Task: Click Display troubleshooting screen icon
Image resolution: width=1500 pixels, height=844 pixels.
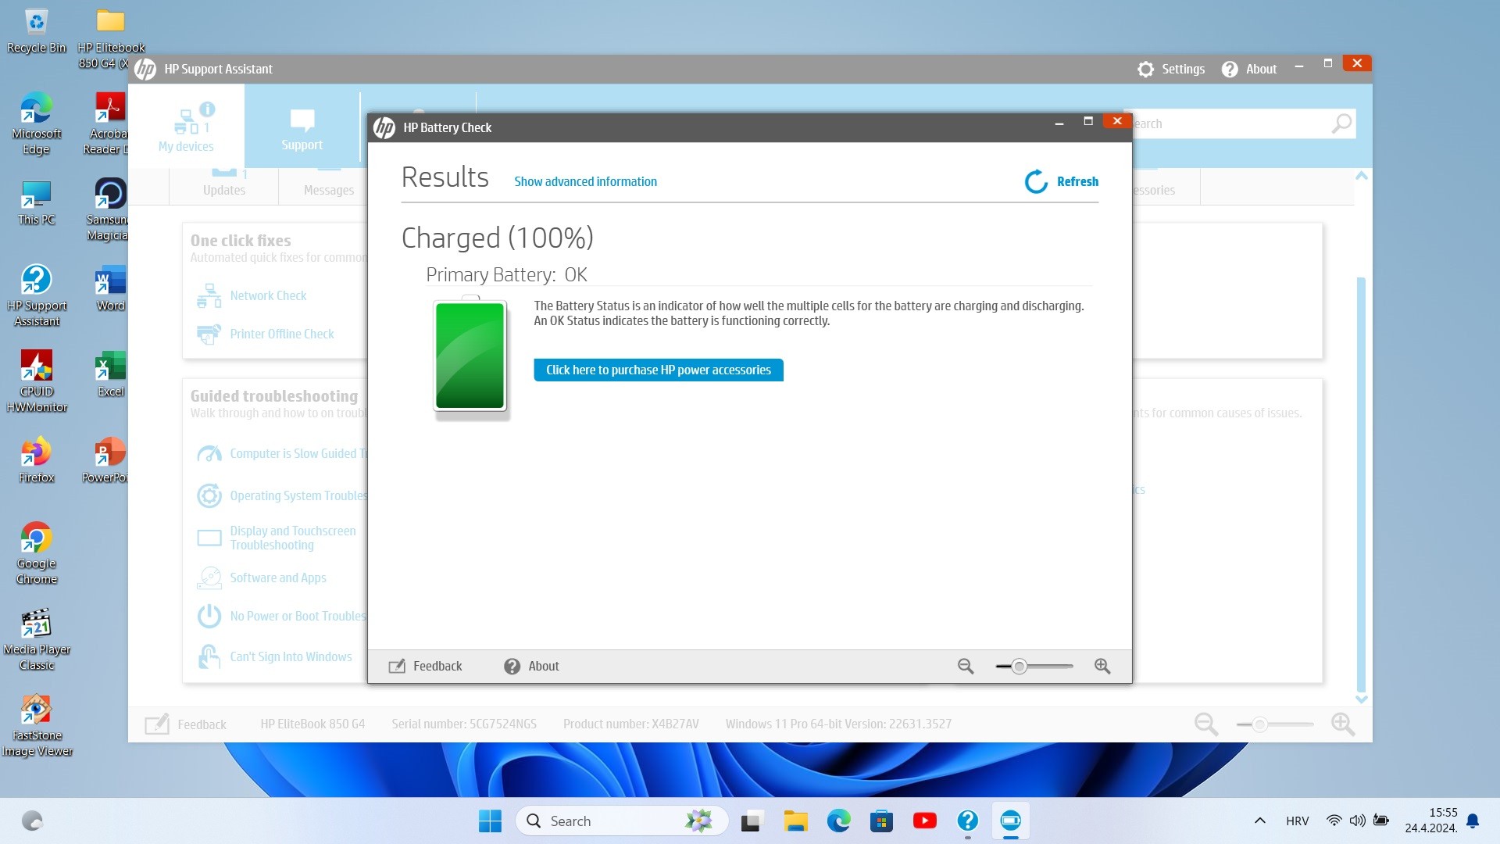Action: pyautogui.click(x=209, y=538)
